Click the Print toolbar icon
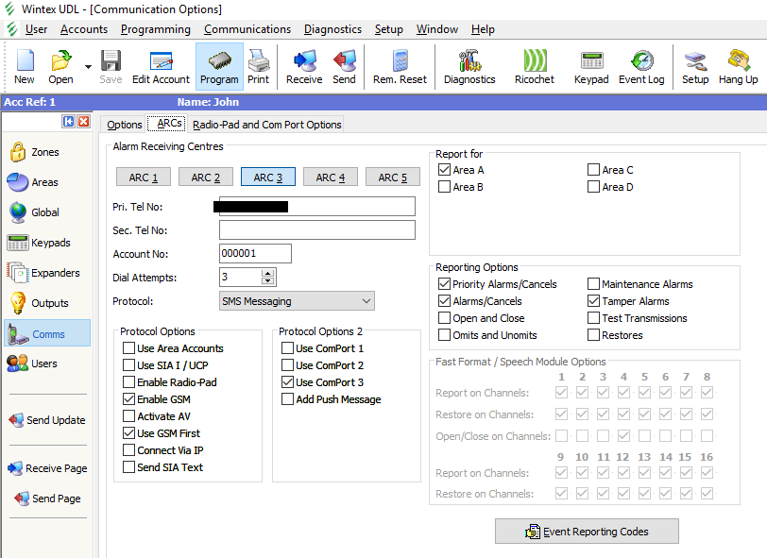767x558 pixels. point(258,66)
